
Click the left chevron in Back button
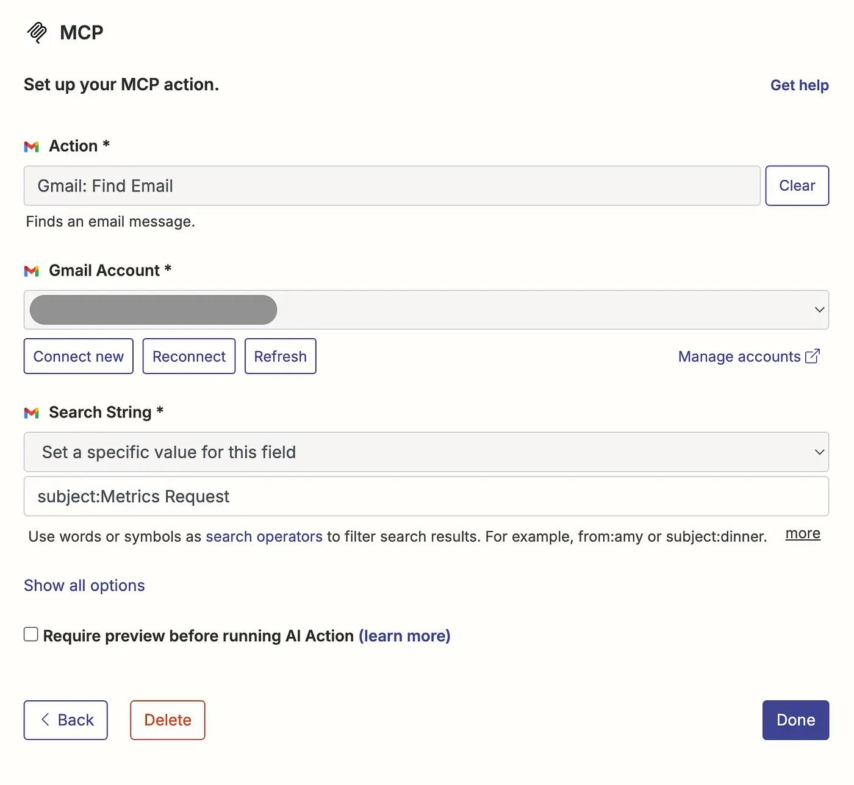pyautogui.click(x=45, y=720)
